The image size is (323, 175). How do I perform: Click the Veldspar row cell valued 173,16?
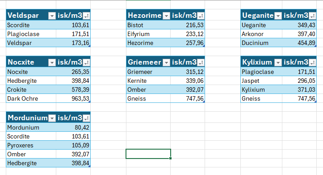[x=73, y=43]
